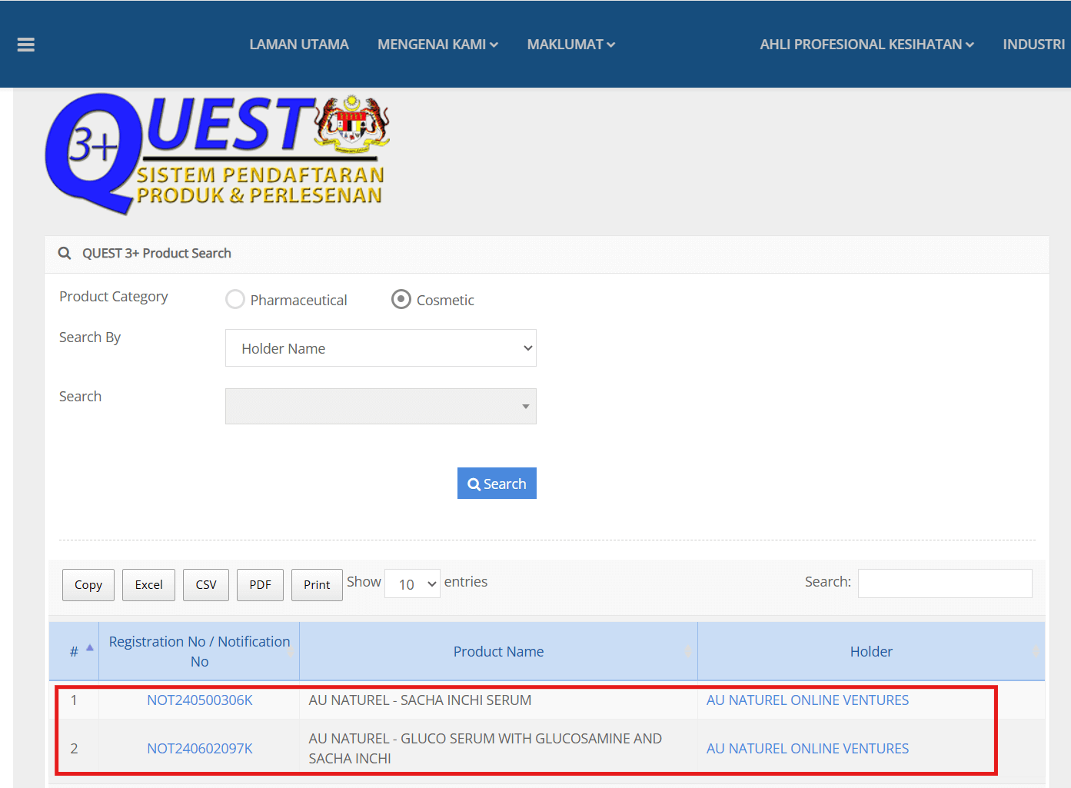
Task: Expand the MENGENAI KAMI menu
Action: point(437,45)
